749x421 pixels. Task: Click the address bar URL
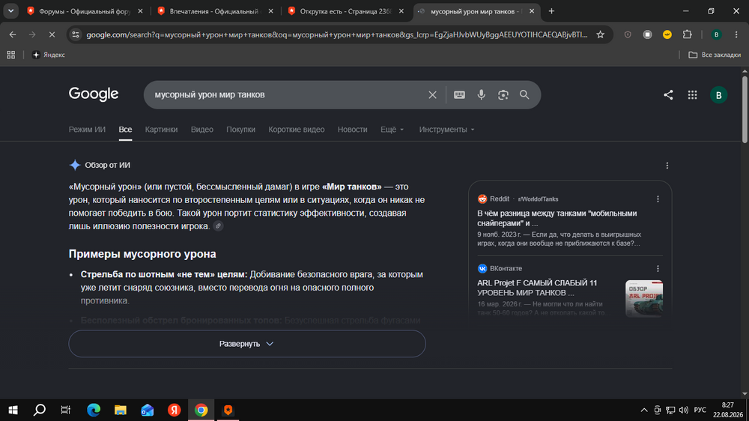337,34
